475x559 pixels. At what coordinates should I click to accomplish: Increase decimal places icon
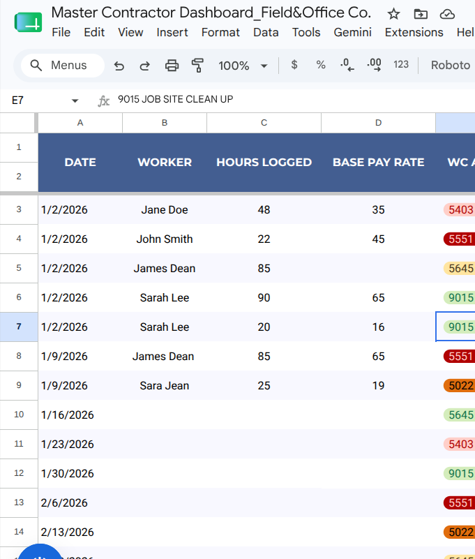374,65
